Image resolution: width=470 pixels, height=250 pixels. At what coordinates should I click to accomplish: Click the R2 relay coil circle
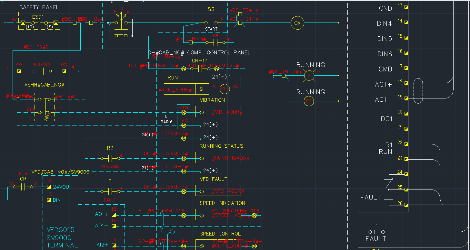[x=309, y=101]
